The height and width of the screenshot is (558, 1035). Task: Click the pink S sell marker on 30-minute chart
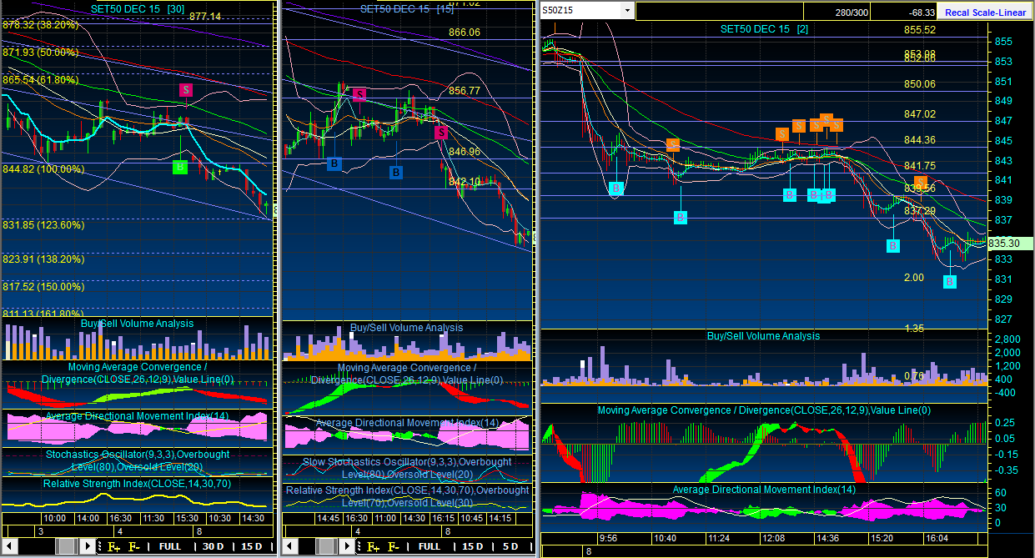click(x=187, y=89)
